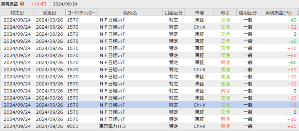
Task: Sort by the コード/ティッカー column header
Action: [x=81, y=13]
